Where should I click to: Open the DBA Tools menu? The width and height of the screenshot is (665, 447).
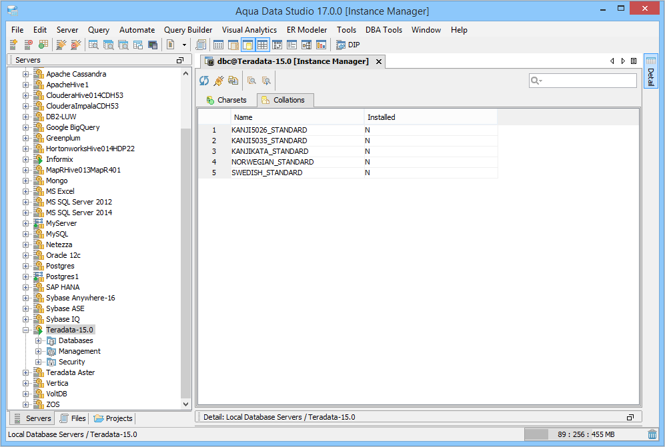click(x=384, y=30)
